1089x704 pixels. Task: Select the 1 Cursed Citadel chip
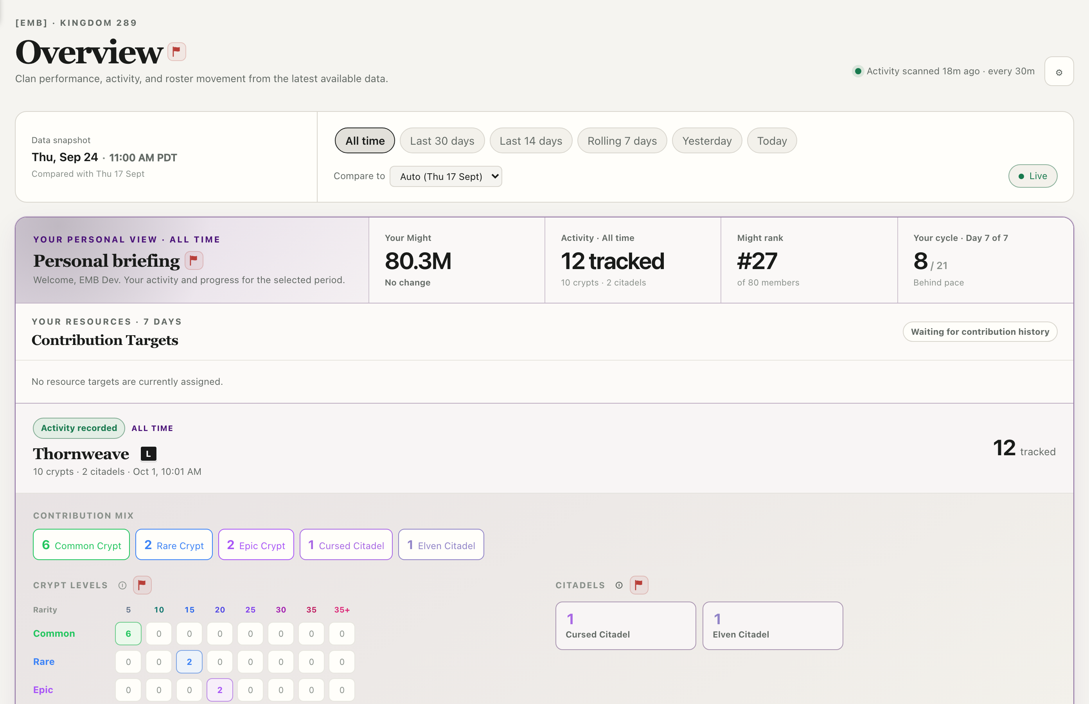(x=346, y=545)
